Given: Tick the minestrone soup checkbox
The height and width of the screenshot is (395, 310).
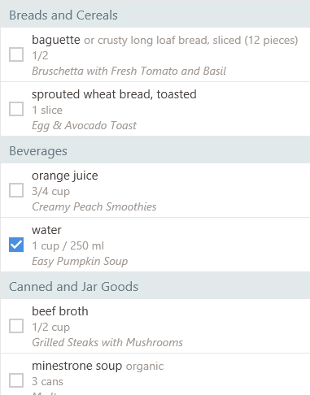Looking at the screenshot, I should (16, 380).
